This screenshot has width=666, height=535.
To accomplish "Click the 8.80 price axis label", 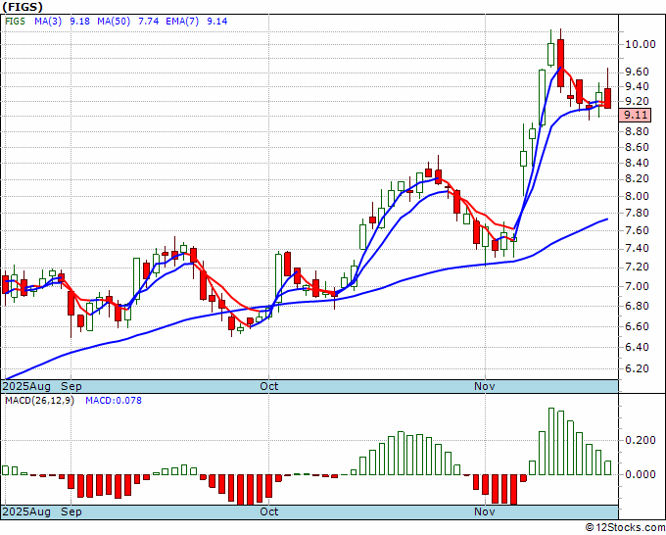I will [x=638, y=131].
